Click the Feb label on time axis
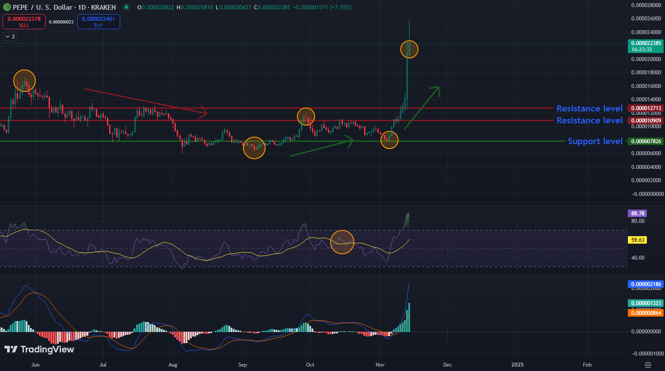Viewport: 665px width, 371px height. (x=587, y=365)
